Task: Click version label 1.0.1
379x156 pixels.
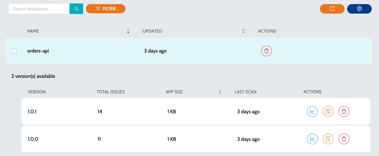Action: click(33, 111)
